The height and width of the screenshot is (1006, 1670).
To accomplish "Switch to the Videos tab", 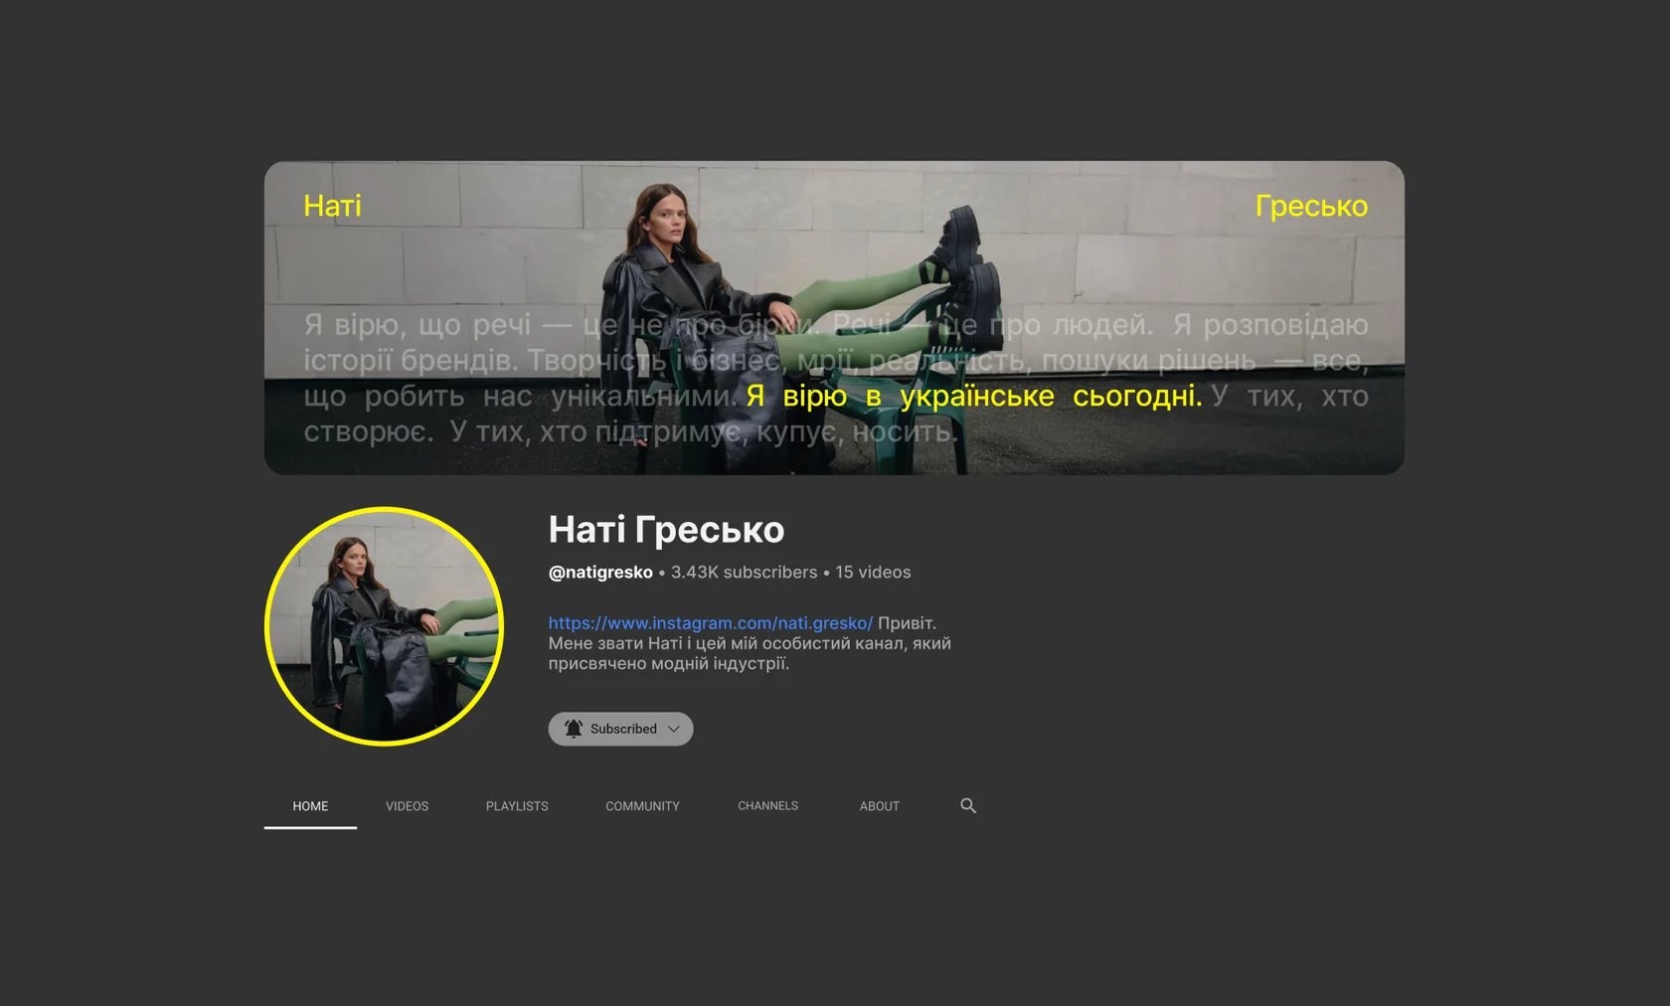I will (407, 806).
